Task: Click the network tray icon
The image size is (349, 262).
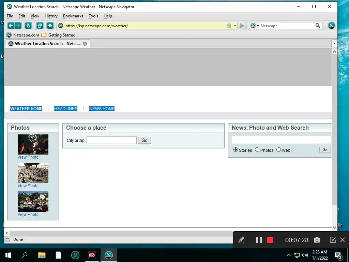Action: click(x=297, y=255)
